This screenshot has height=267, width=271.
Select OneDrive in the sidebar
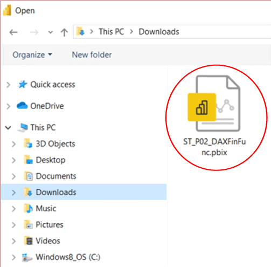47,106
